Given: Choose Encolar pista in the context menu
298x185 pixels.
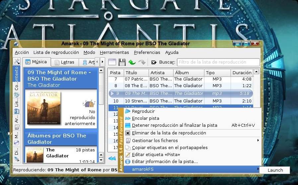Looking at the screenshot, I should tap(192, 118).
